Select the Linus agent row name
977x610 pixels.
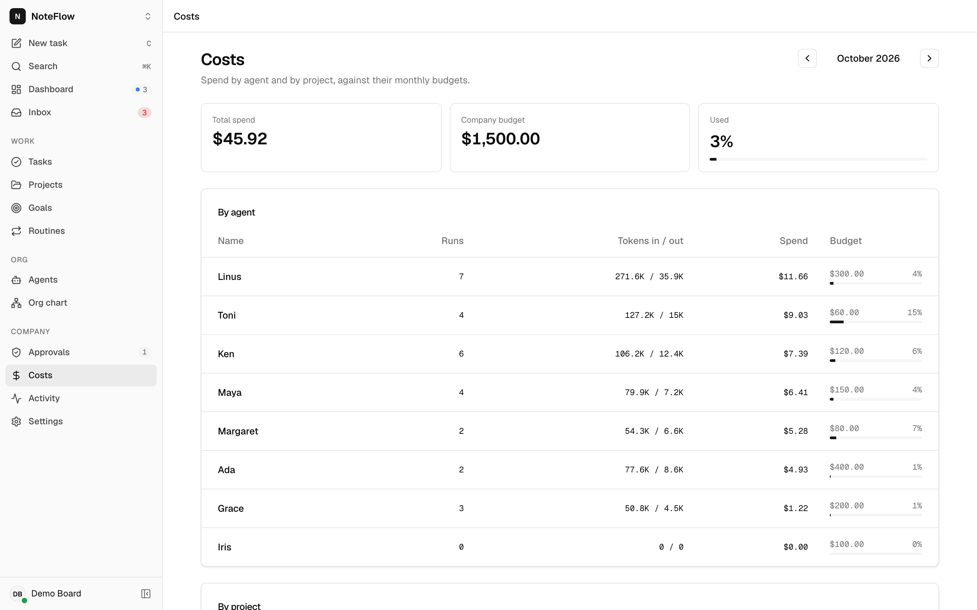(229, 277)
